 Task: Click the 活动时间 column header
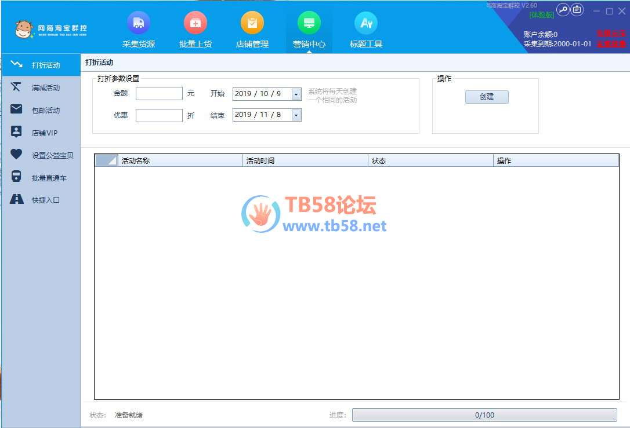point(305,160)
